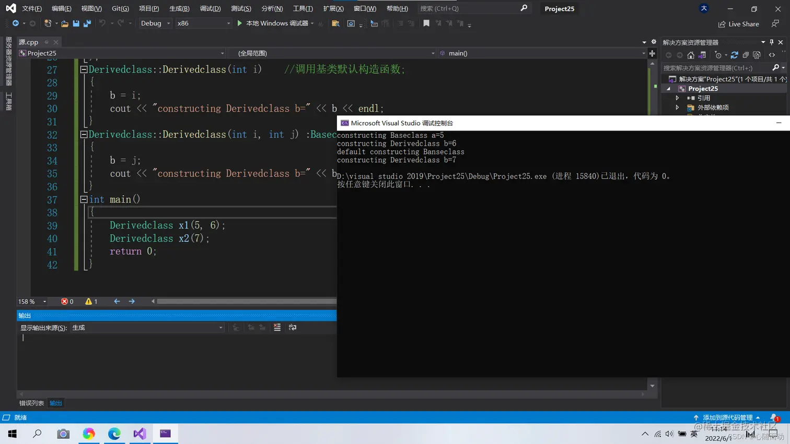The image size is (790, 444).
Task: Click the taskbar search icon
Action: 37,434
